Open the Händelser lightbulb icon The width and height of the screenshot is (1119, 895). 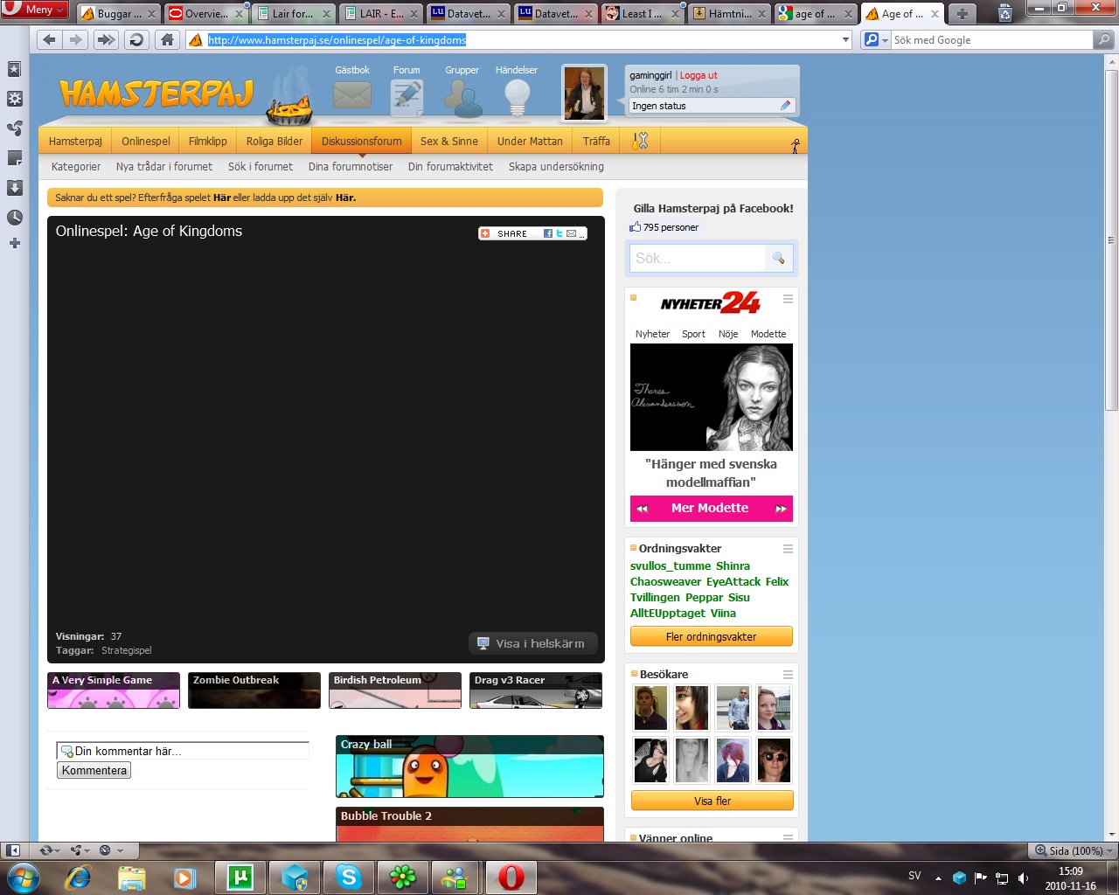coord(518,98)
